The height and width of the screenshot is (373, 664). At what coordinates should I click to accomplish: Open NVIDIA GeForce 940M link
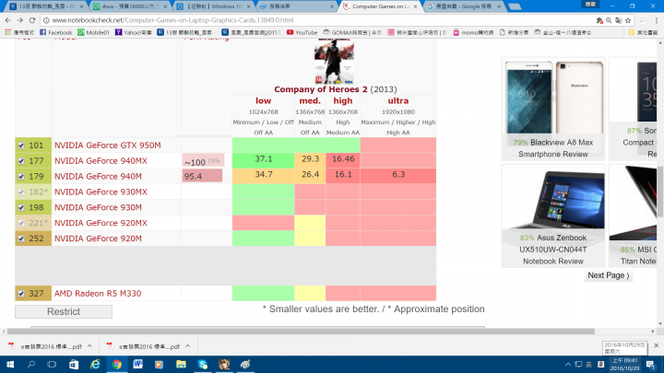pos(98,177)
